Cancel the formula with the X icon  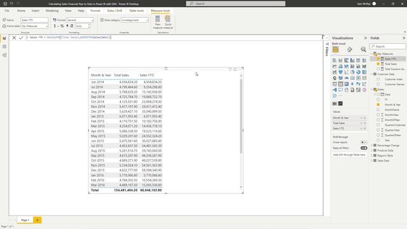[x=14, y=38]
